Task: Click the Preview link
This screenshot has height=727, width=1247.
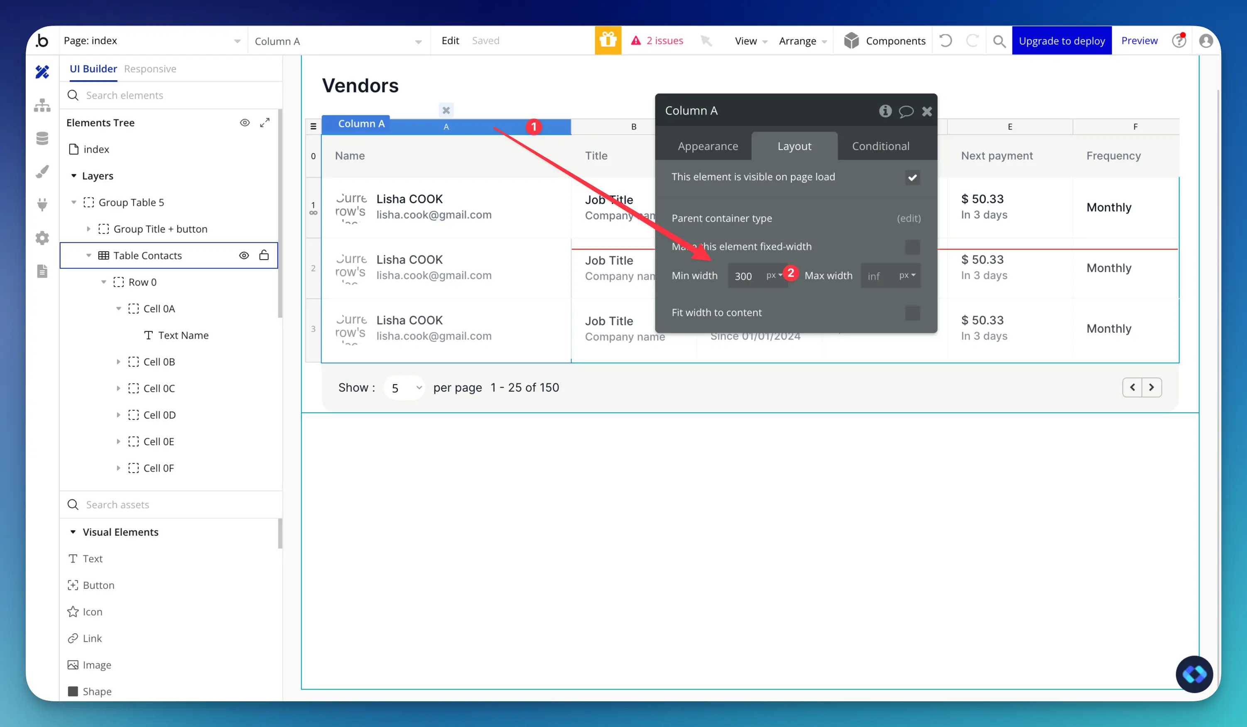Action: [1139, 41]
